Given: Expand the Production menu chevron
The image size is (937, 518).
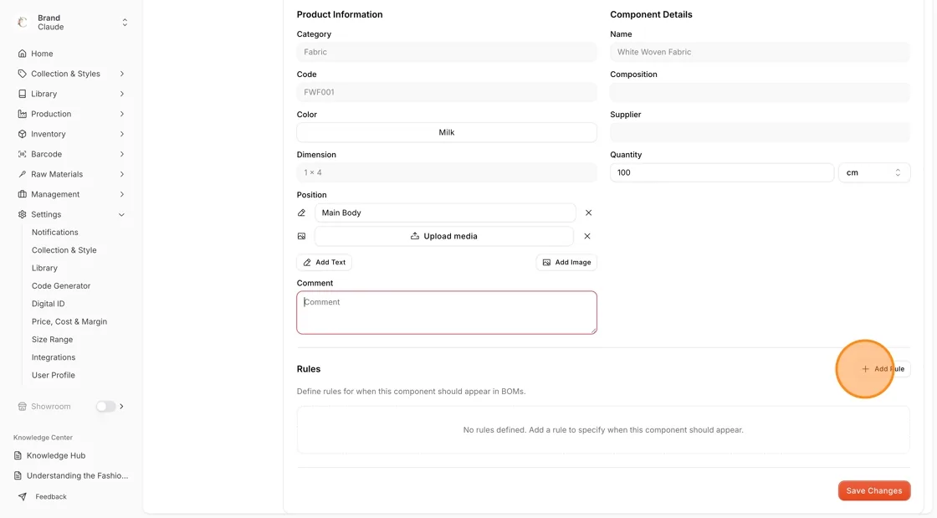Looking at the screenshot, I should click(x=122, y=114).
